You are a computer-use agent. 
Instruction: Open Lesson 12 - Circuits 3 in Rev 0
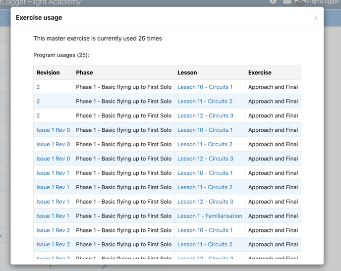tap(205, 159)
